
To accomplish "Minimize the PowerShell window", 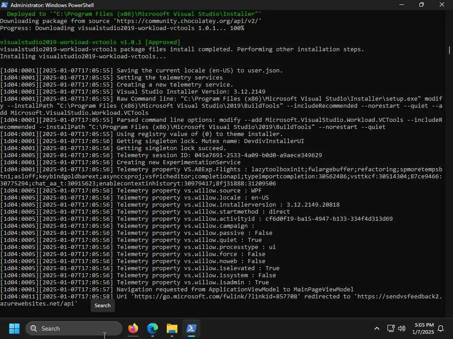I will tap(402, 5).
